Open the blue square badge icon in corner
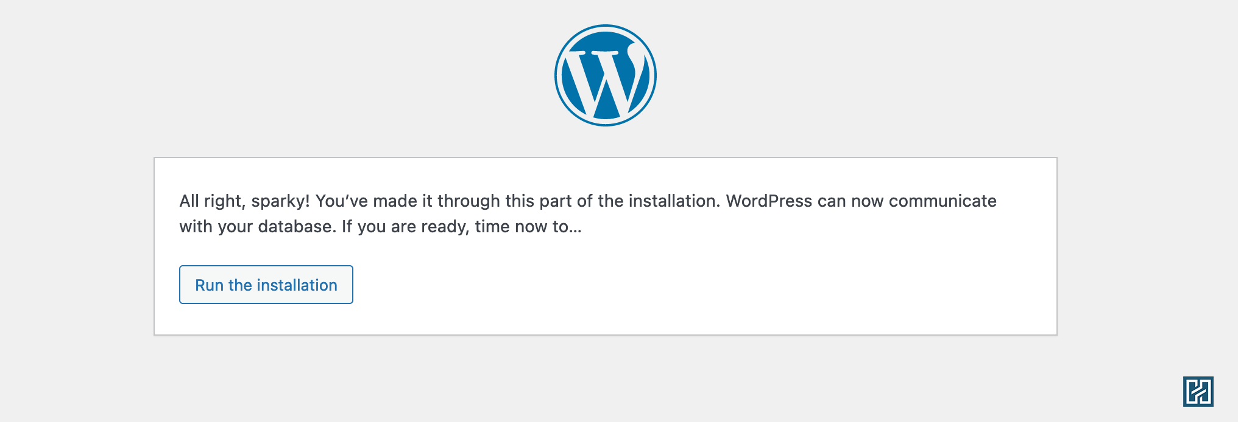Screen dimensions: 1238x422 [1198, 391]
